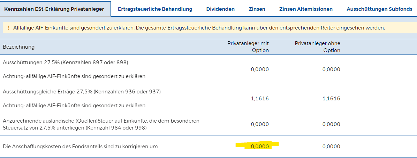This screenshot has height=158, width=417.
Task: Click 1,1616 under Privatanleger ohne Option
Action: [331, 99]
